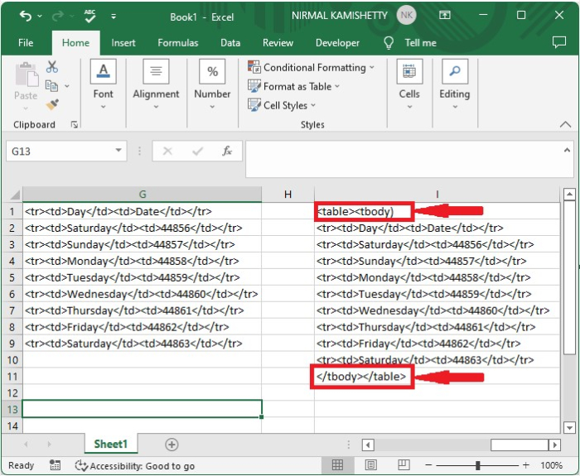Click the Cancel X formula button
This screenshot has width=580, height=476.
pyautogui.click(x=167, y=151)
